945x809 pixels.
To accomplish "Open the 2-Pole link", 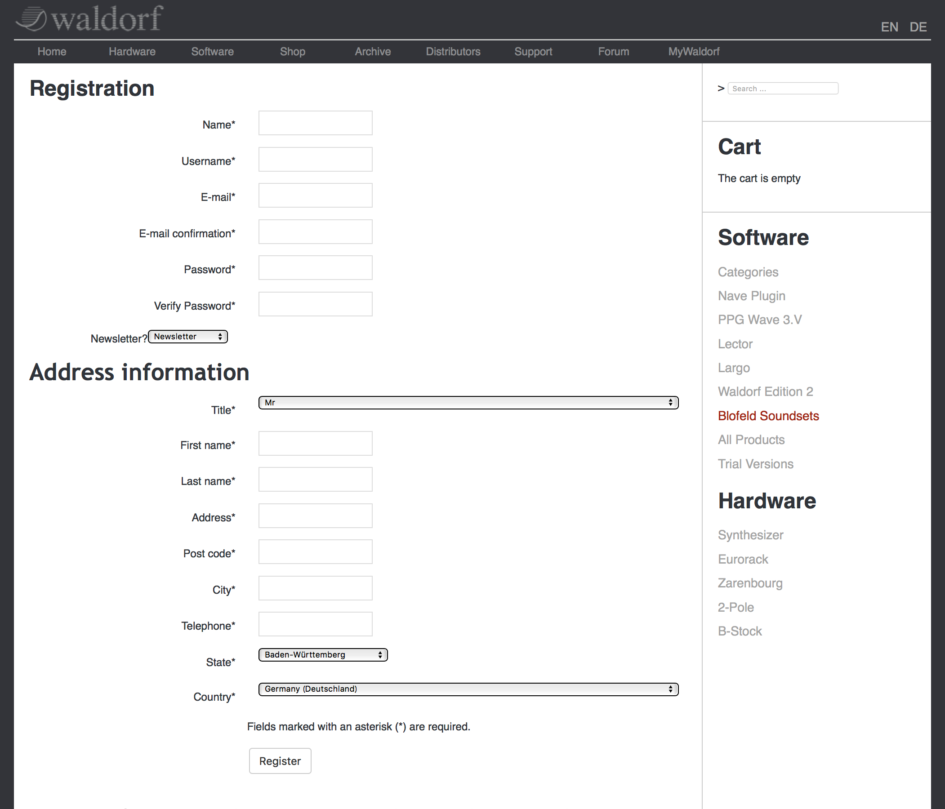I will click(x=735, y=608).
